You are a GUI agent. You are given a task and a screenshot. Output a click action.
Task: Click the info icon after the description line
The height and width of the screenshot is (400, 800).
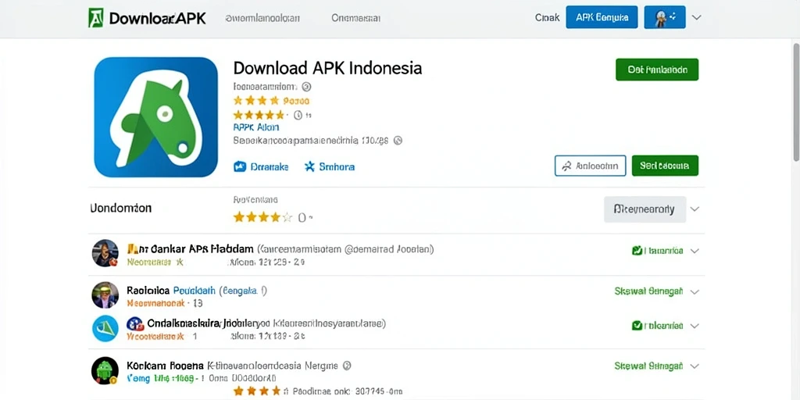click(398, 141)
